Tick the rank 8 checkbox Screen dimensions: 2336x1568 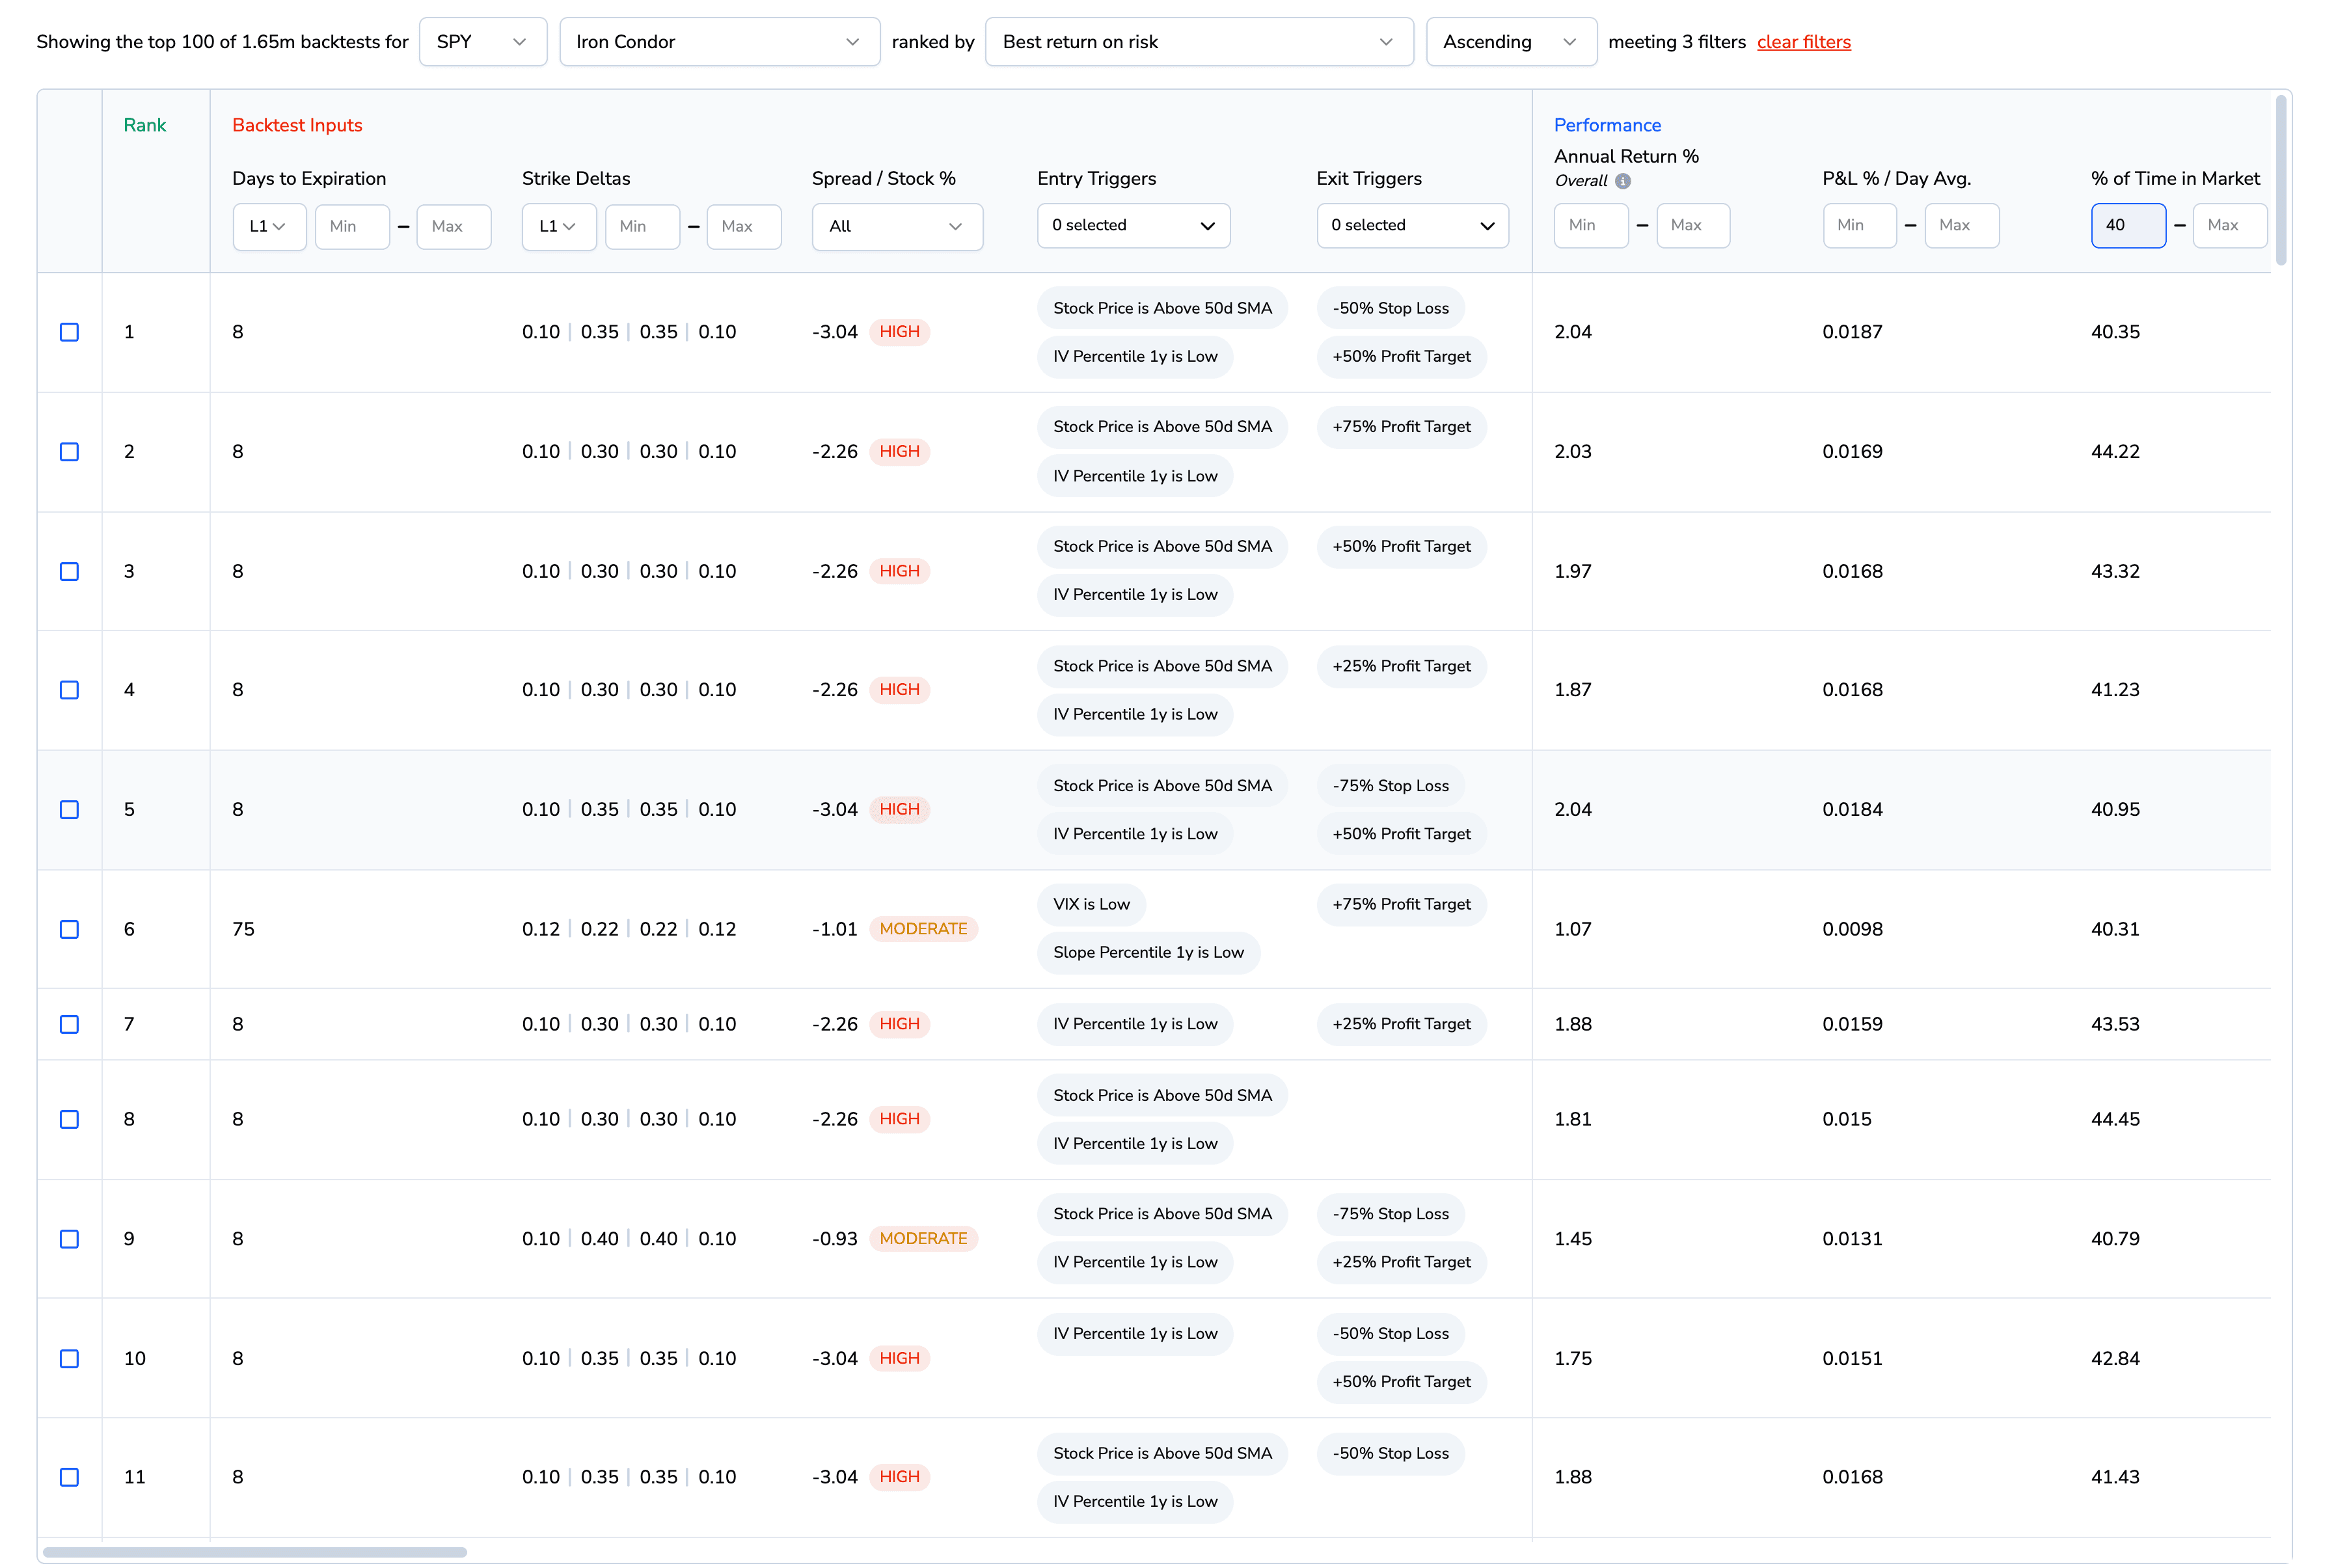pos(69,1119)
